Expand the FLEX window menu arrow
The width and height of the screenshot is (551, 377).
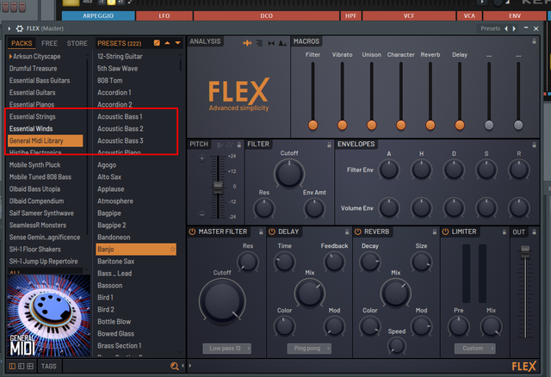point(9,28)
